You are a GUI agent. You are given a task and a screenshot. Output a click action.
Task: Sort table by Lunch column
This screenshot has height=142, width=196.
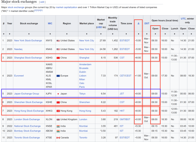click(174, 34)
